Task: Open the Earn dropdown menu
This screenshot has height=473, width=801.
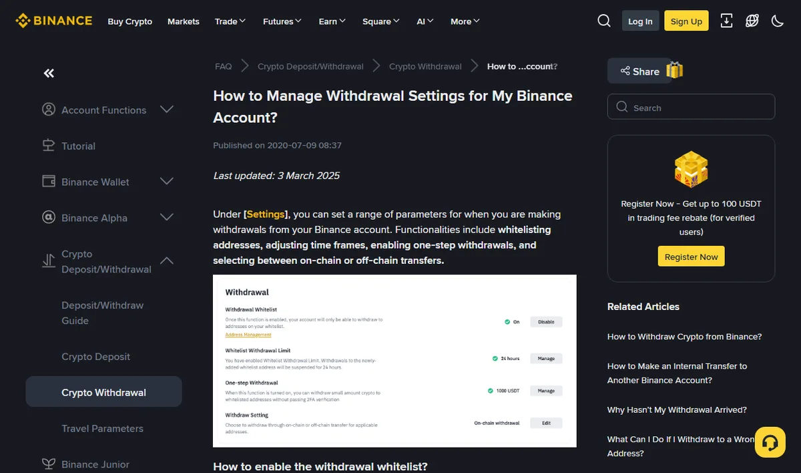Action: tap(332, 21)
